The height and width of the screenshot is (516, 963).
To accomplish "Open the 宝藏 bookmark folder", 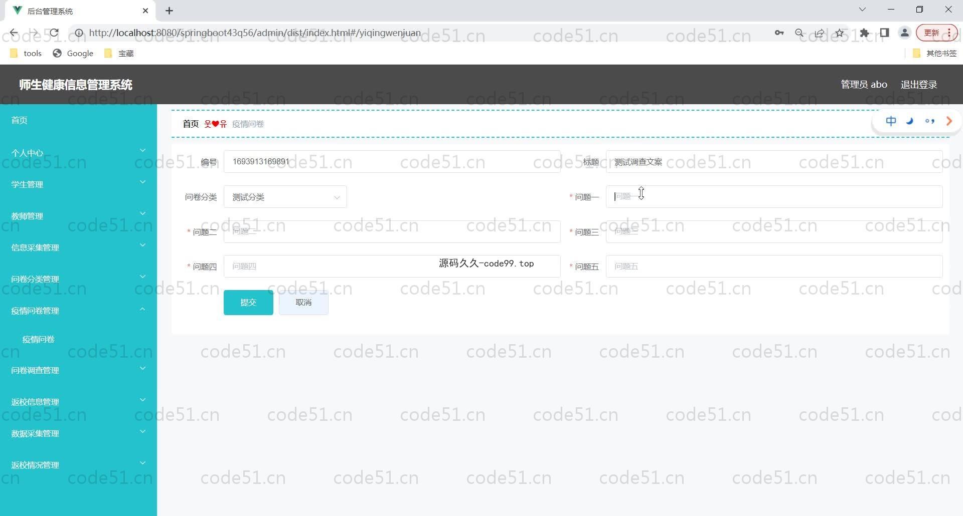I will 119,53.
